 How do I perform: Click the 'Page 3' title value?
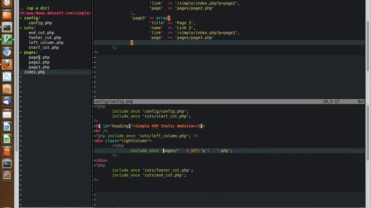click(185, 23)
